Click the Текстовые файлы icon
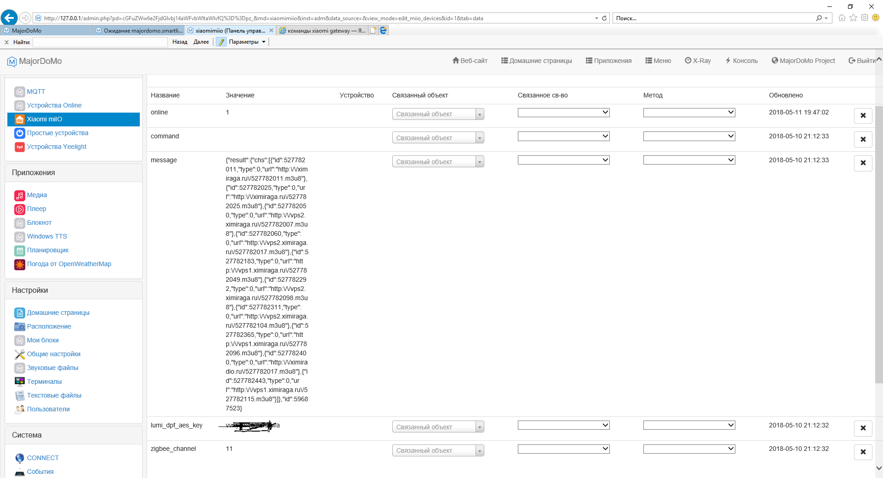The width and height of the screenshot is (883, 478). (20, 396)
